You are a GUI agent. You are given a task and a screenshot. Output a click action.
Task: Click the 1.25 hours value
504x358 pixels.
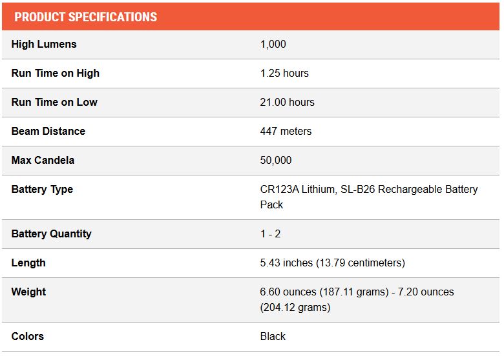tap(284, 73)
